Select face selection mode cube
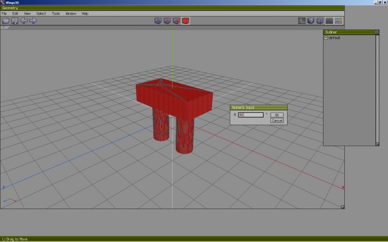 point(177,21)
